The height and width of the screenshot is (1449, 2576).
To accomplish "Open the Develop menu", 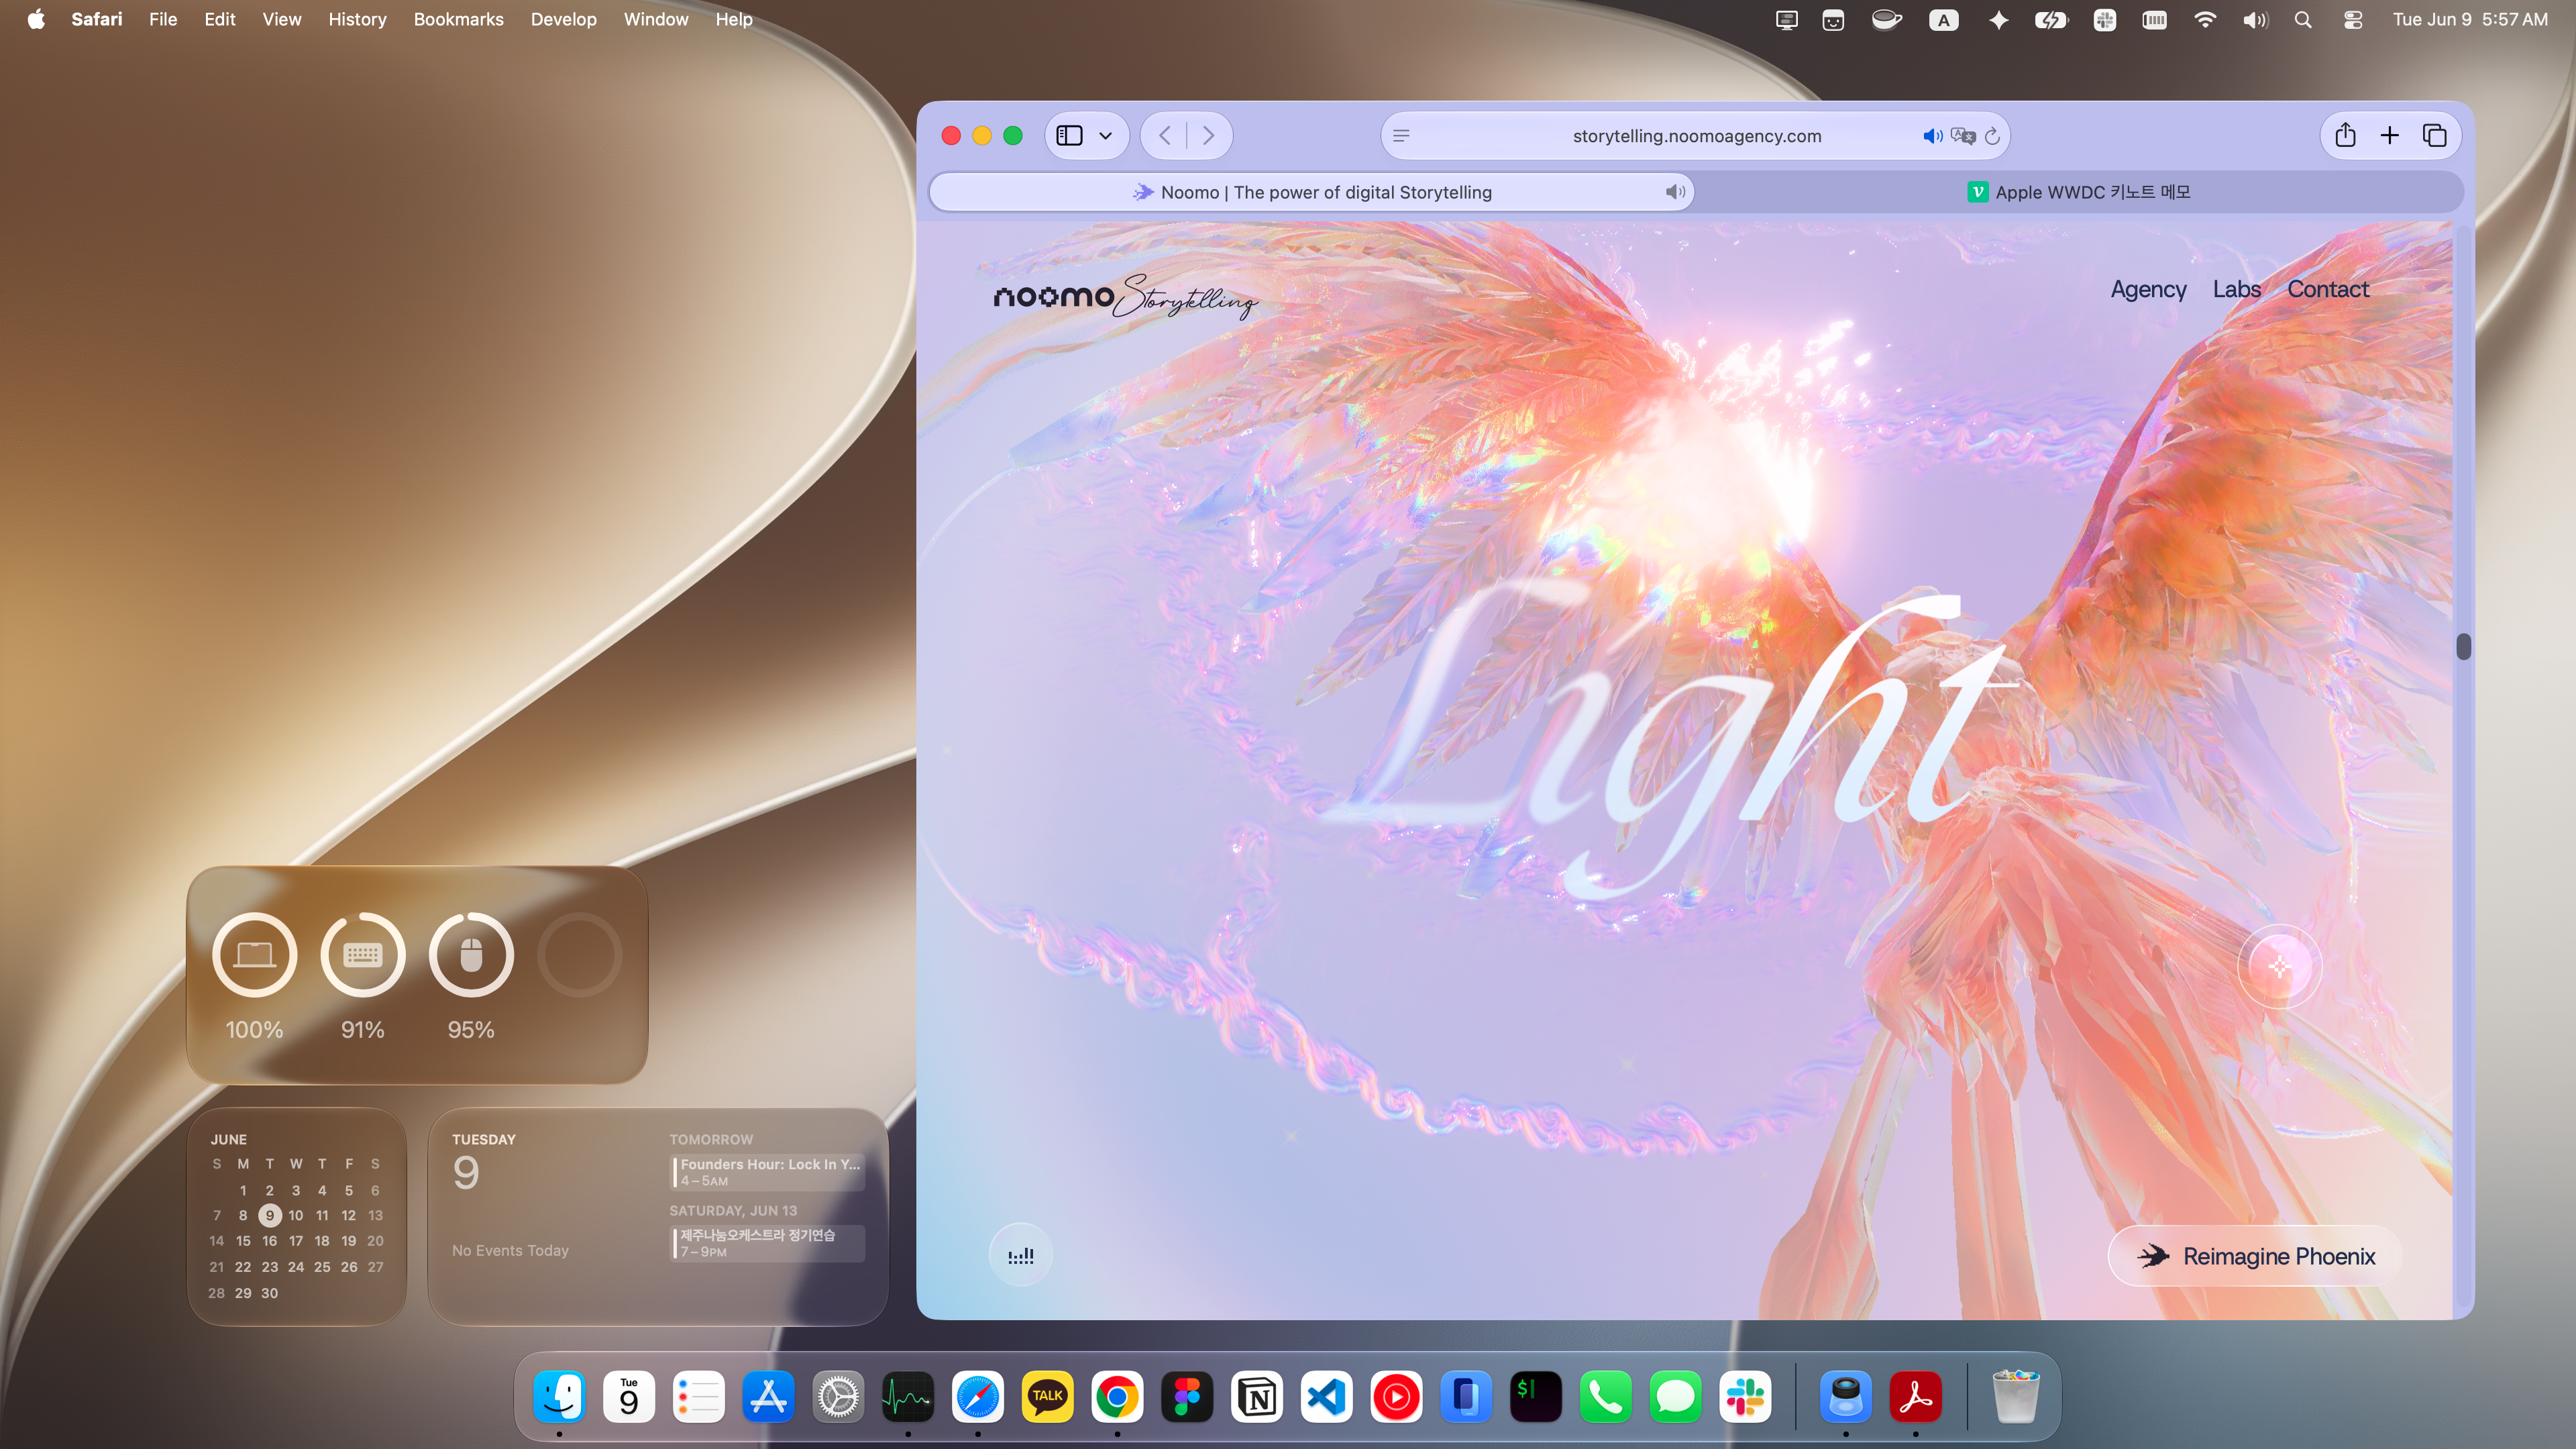I will pyautogui.click(x=563, y=19).
